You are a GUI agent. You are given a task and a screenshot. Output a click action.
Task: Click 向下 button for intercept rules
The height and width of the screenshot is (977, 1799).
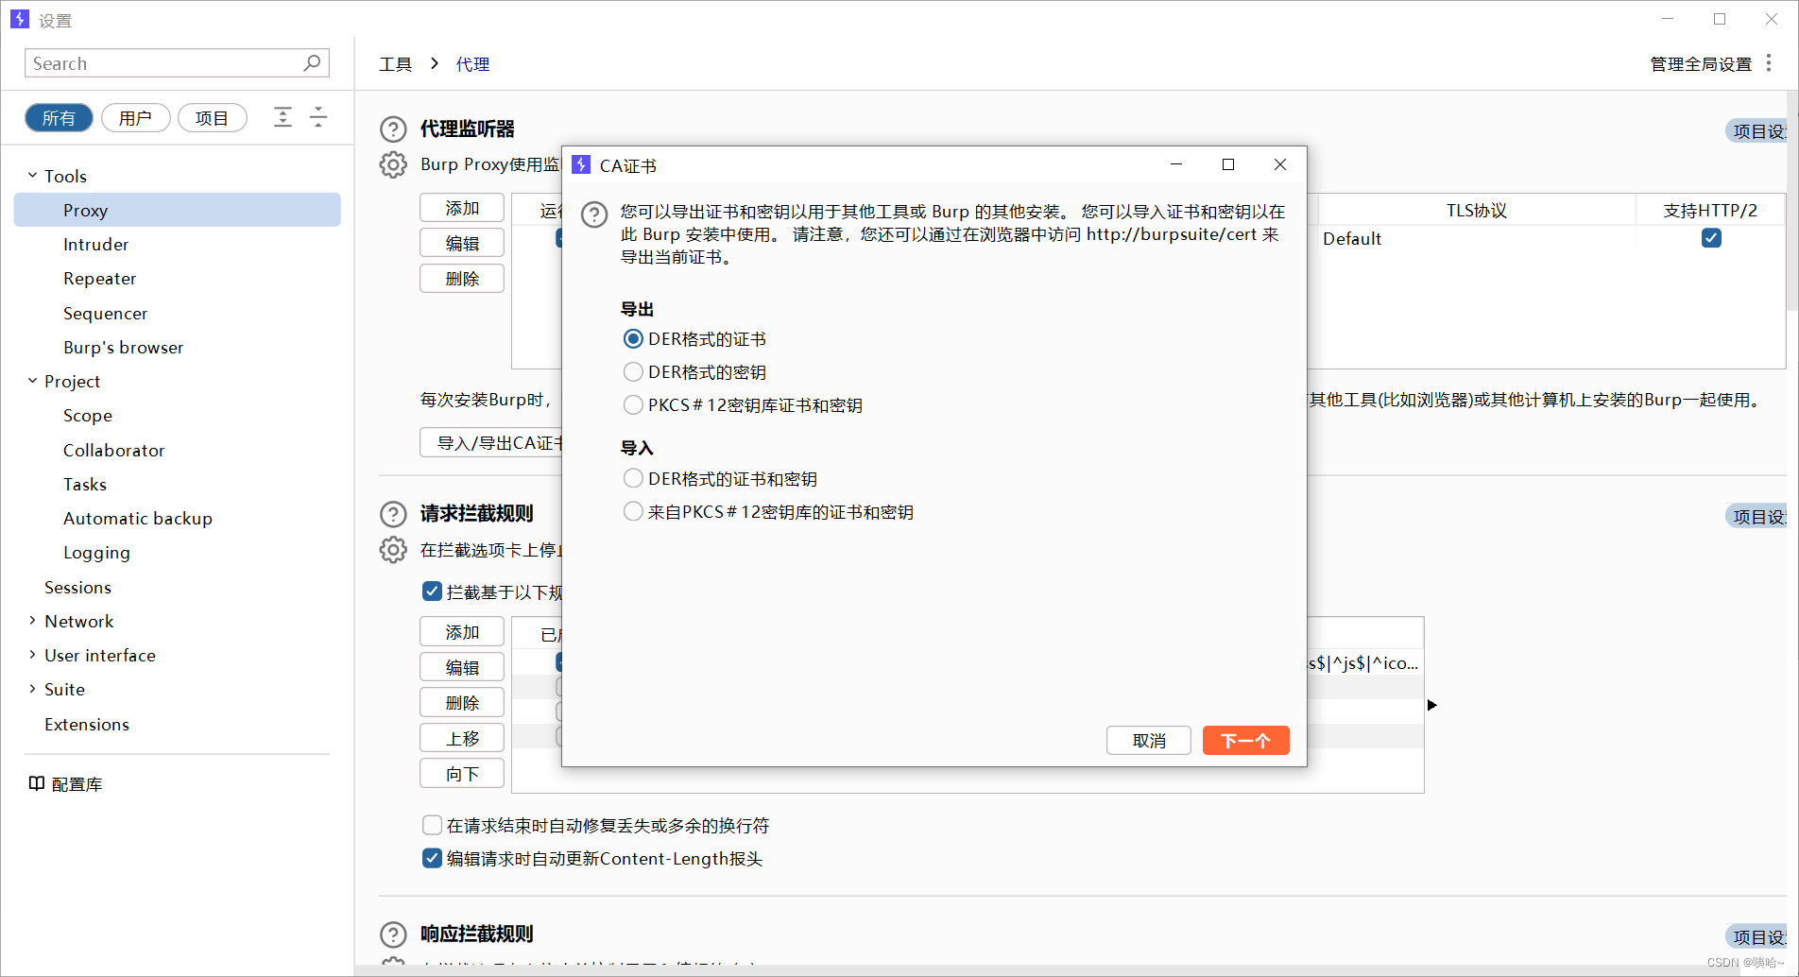click(462, 774)
